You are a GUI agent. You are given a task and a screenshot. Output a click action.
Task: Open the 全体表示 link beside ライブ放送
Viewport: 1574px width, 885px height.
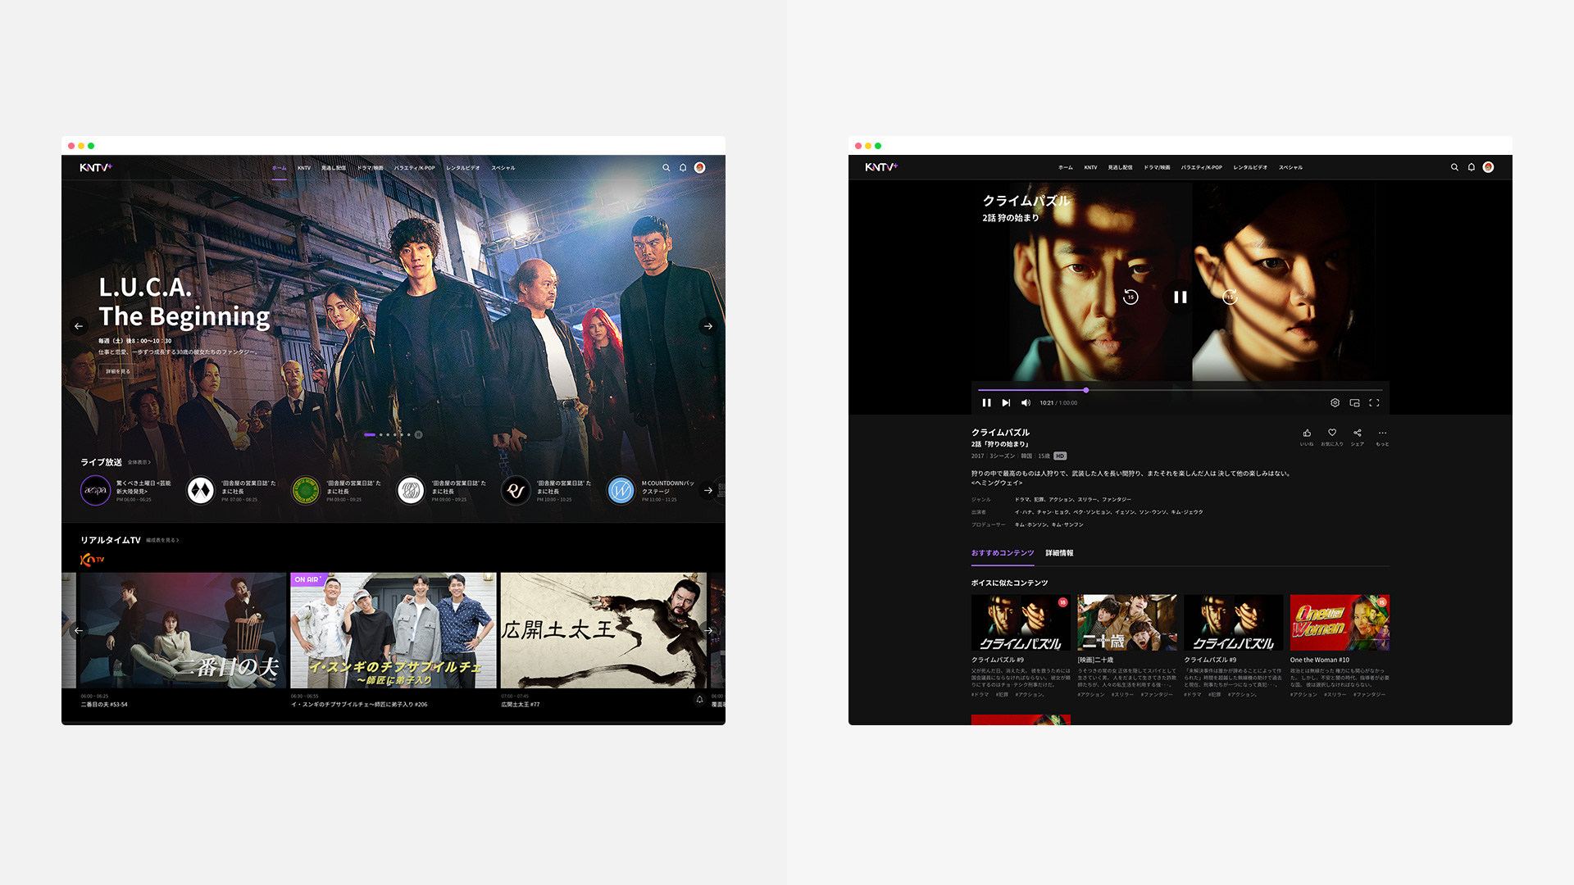[x=139, y=463]
